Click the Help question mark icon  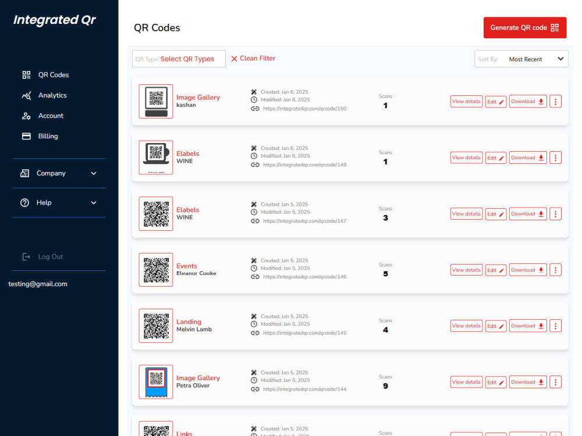coord(24,202)
